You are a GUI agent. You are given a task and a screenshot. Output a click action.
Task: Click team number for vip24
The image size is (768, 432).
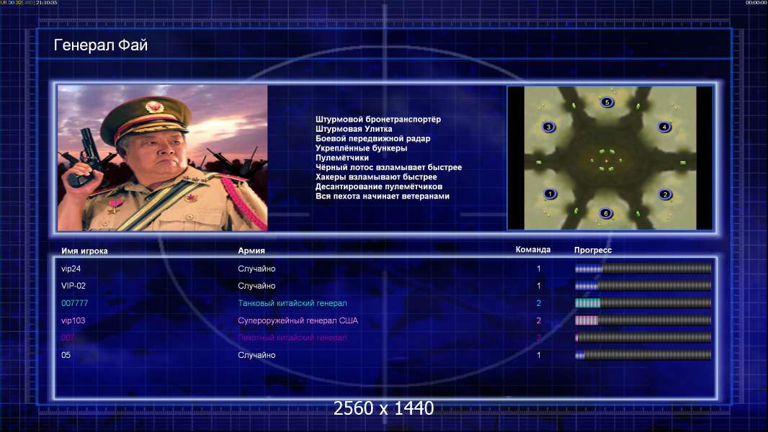(538, 269)
